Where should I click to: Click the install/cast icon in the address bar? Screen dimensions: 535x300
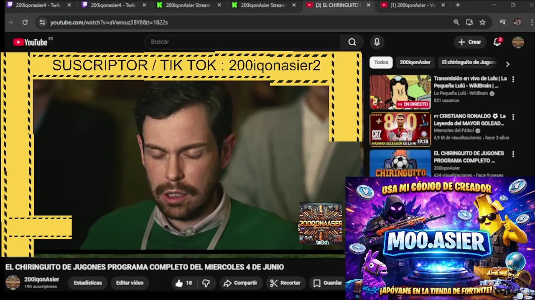tap(469, 22)
